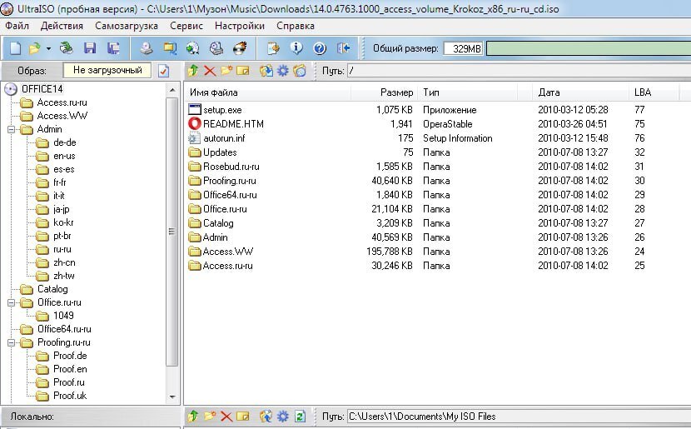Burn the image with the flaming disc icon
Screen dimensions: 691x429
click(x=240, y=47)
